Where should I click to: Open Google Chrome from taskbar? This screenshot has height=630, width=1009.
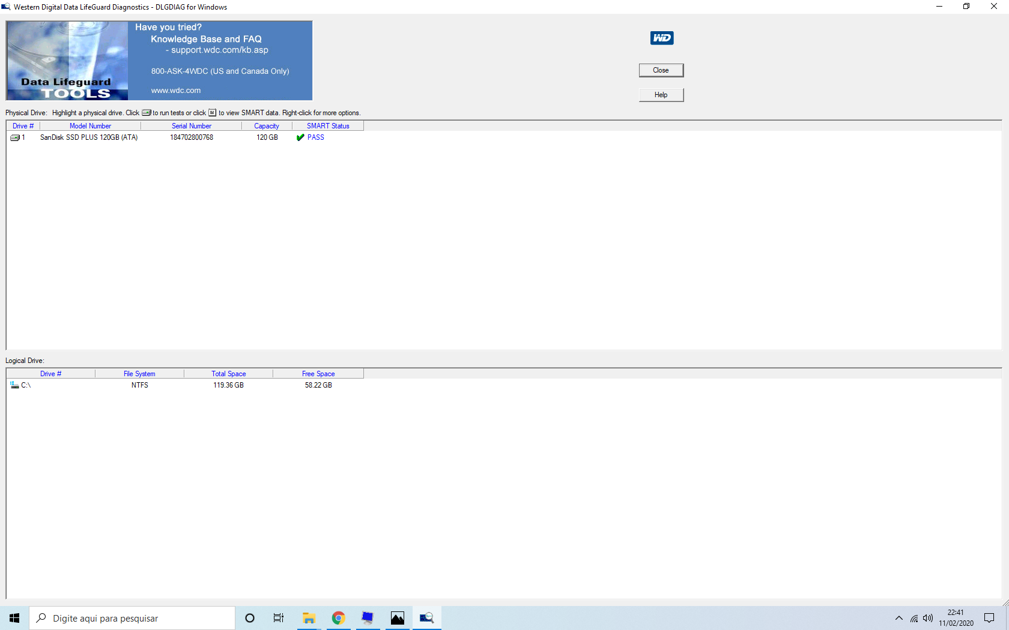(x=338, y=618)
